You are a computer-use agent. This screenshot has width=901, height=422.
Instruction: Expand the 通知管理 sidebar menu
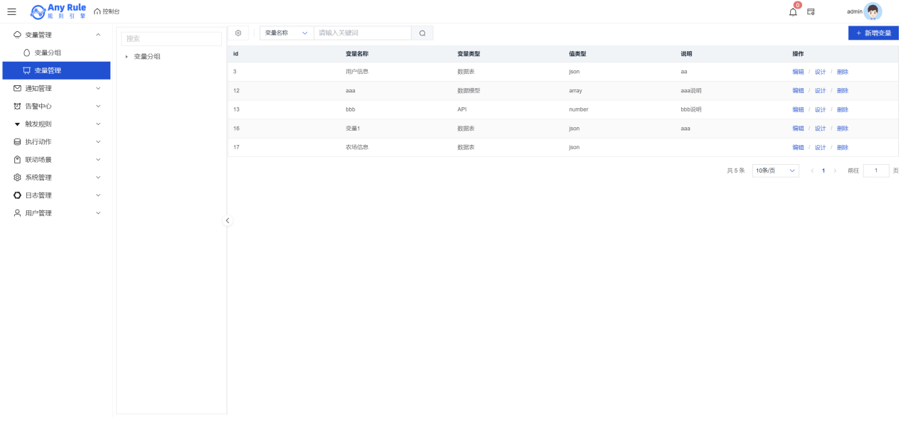point(55,89)
